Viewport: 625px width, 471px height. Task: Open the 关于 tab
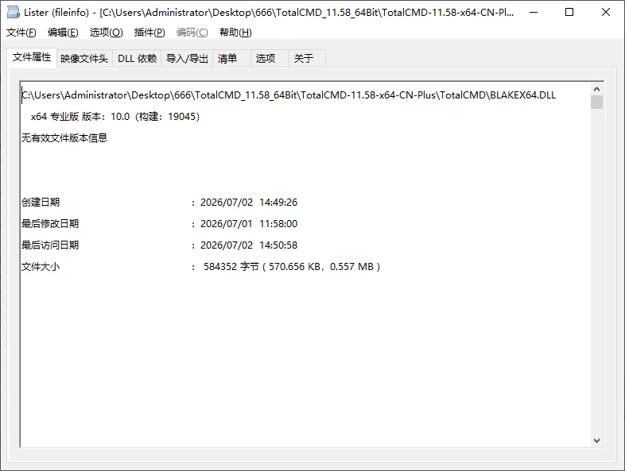click(x=307, y=59)
